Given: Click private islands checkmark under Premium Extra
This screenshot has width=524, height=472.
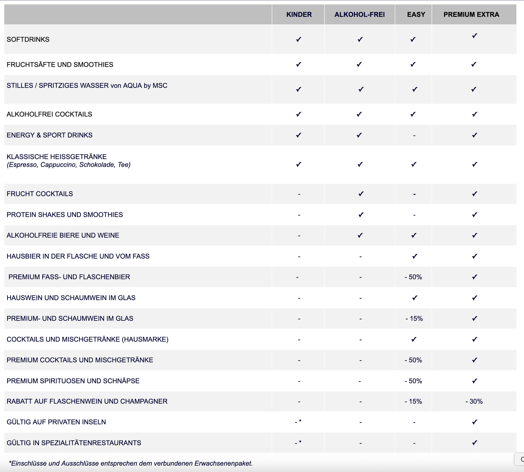Looking at the screenshot, I should [x=475, y=422].
